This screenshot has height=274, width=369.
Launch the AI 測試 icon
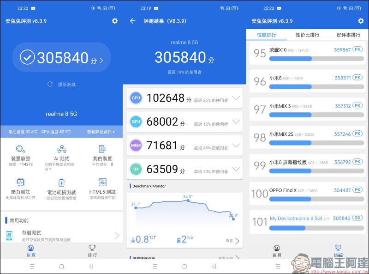(62, 149)
